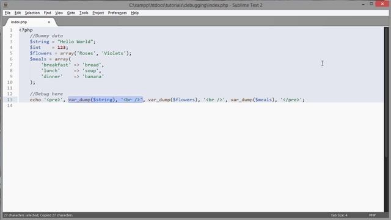The image size is (391, 220).
Task: Click the number 123 on line 4
Action: (x=61, y=48)
